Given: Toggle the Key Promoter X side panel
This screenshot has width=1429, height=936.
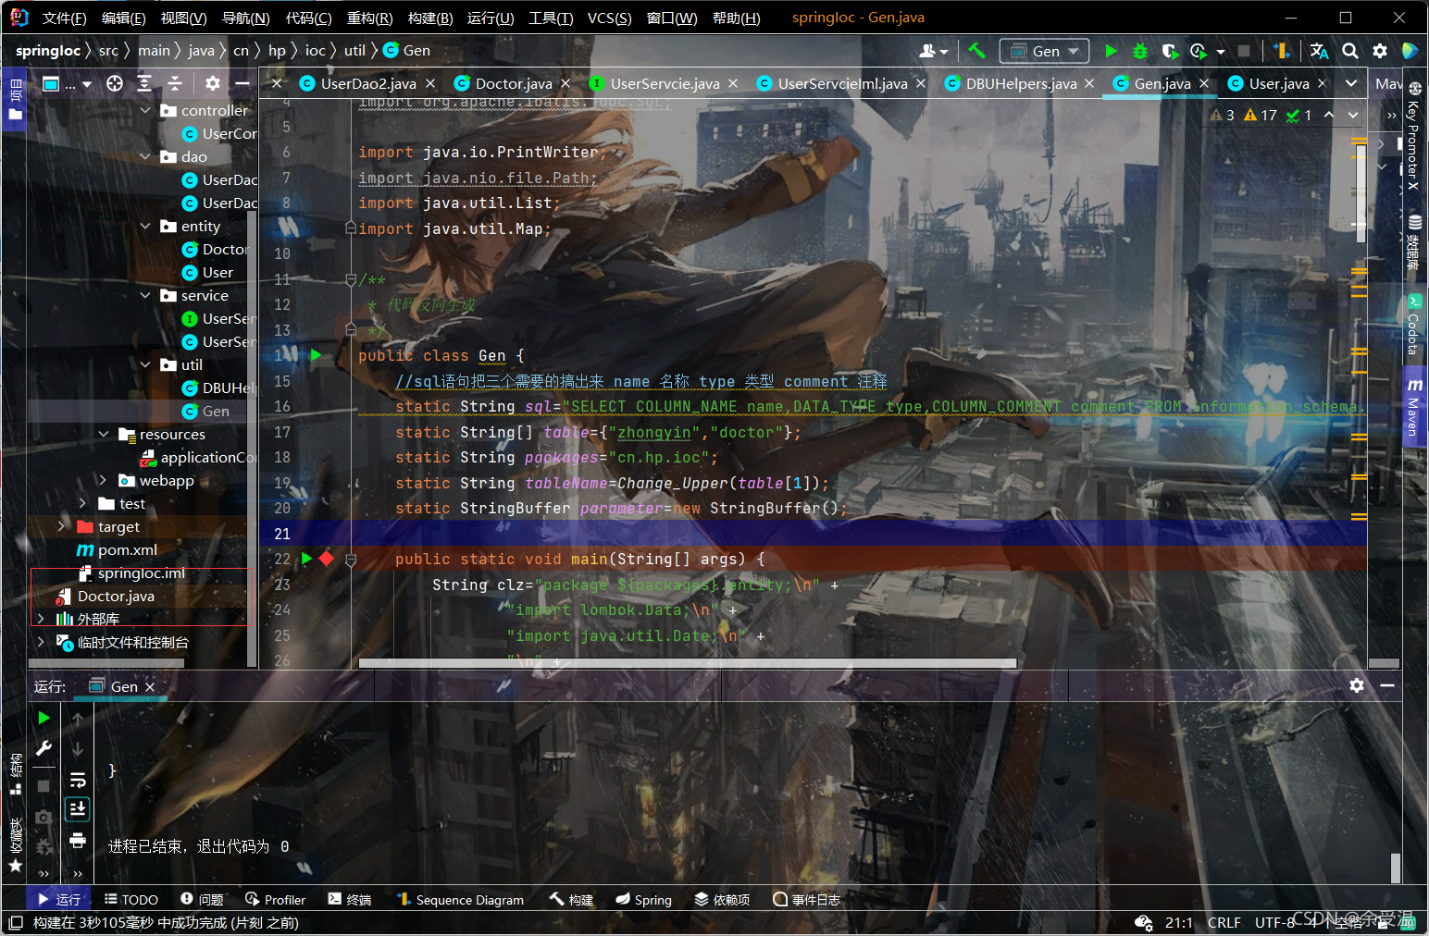Looking at the screenshot, I should click(1414, 134).
